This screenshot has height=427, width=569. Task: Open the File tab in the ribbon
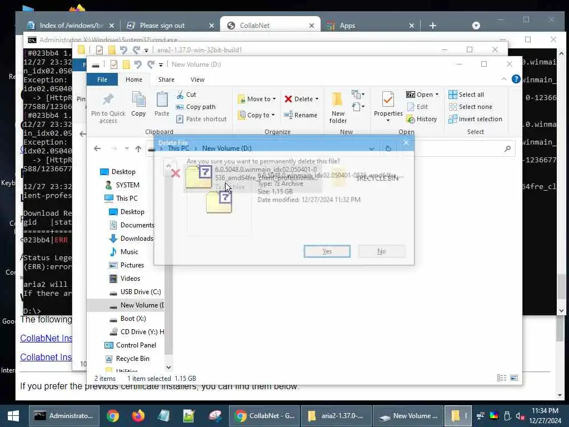[x=102, y=80]
